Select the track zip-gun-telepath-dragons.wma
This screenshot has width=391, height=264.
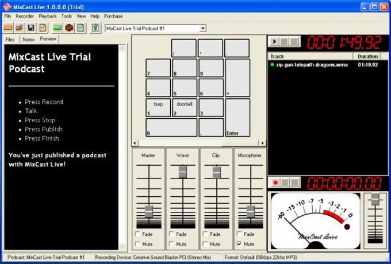(312, 65)
